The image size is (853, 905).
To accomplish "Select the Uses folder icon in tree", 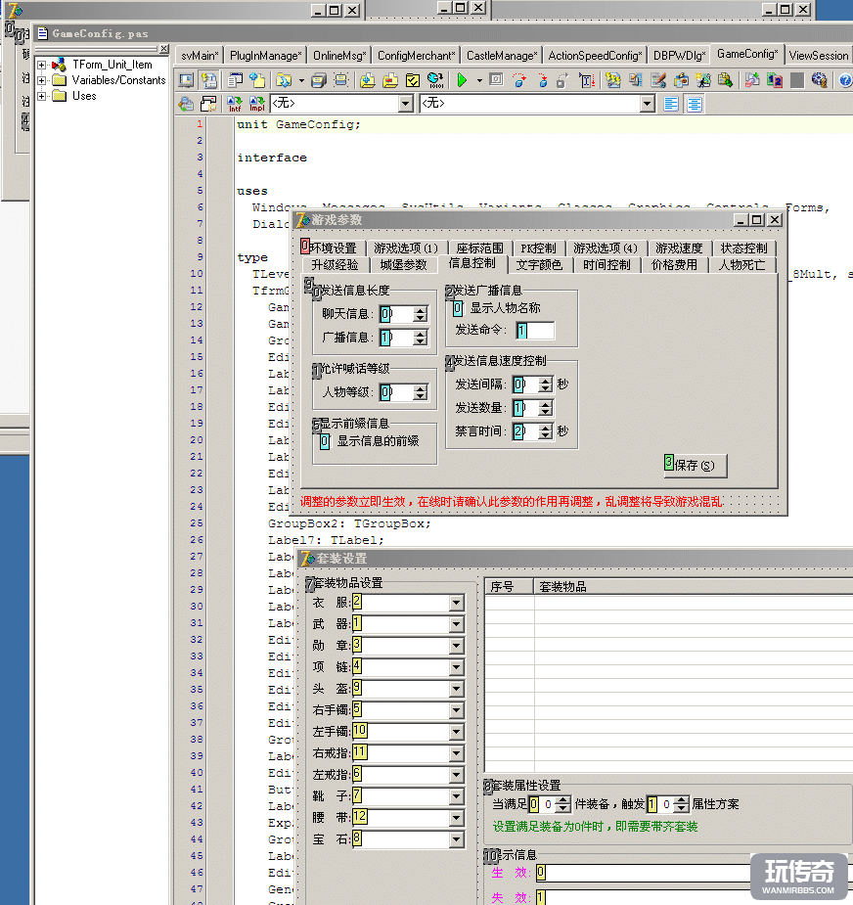I will (59, 96).
